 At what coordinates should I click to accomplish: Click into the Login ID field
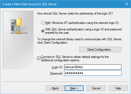(x=93, y=67)
